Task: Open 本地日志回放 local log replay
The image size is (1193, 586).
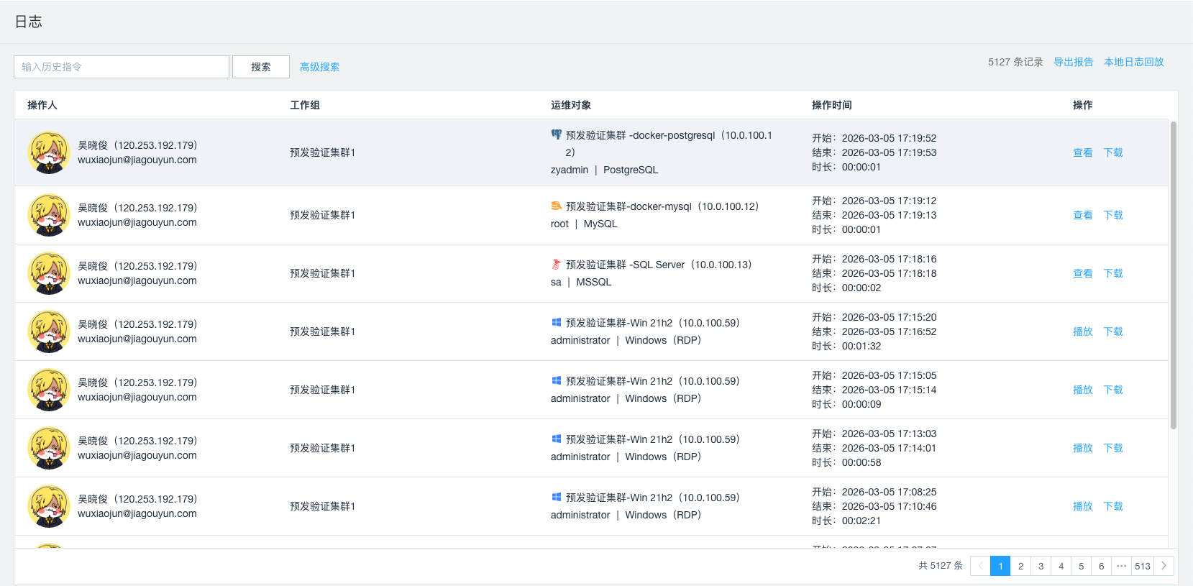Action: (x=1133, y=62)
